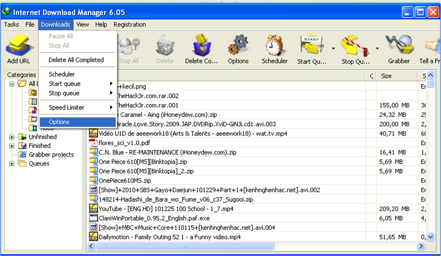Open the Help menu
The height and width of the screenshot is (256, 441).
101,24
